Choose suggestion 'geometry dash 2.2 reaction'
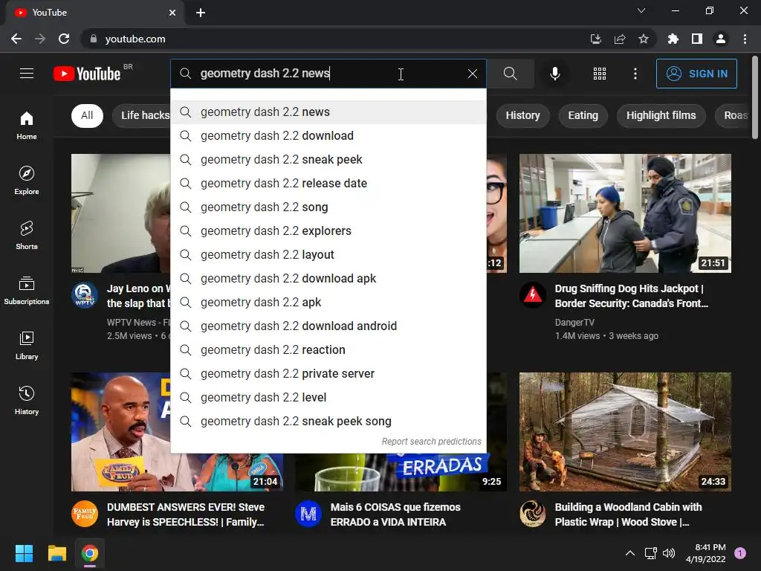Image resolution: width=761 pixels, height=571 pixels. click(328, 350)
